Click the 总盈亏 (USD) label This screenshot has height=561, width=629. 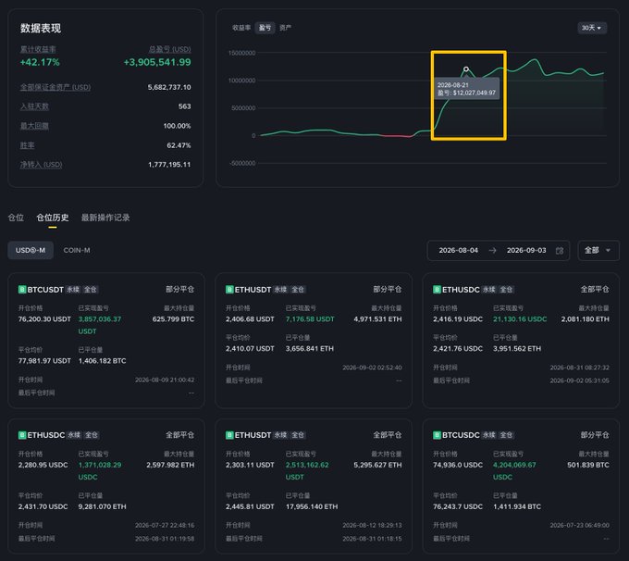[x=169, y=49]
